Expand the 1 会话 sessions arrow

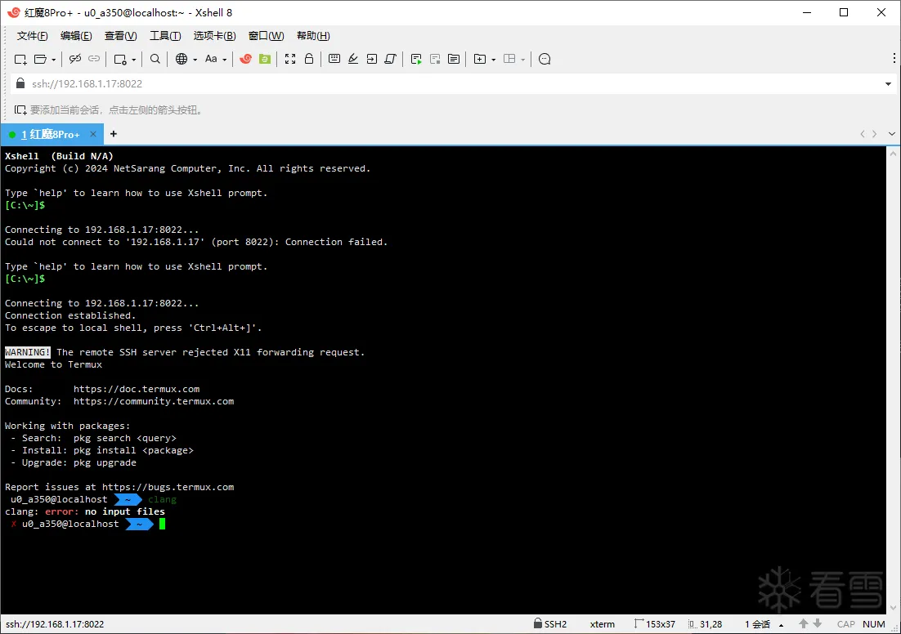(781, 625)
